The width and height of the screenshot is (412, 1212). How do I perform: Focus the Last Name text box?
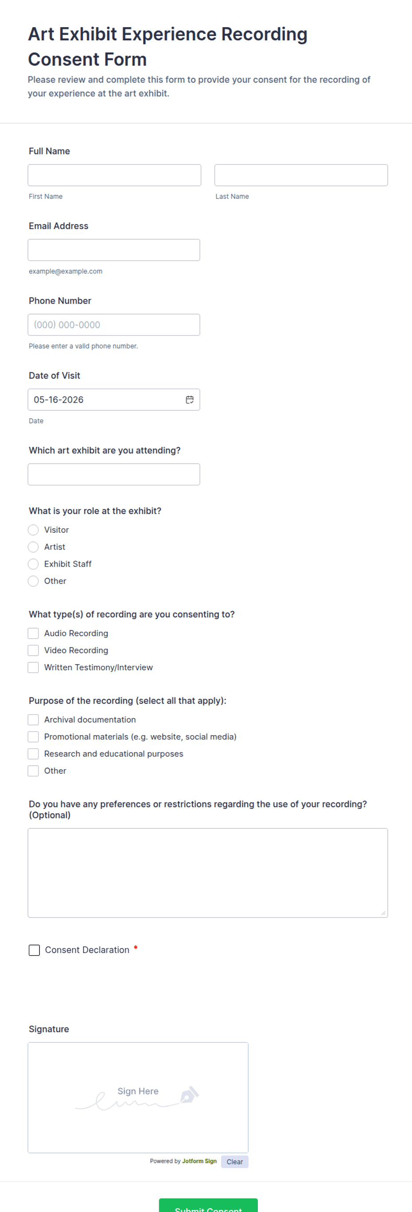[301, 175]
